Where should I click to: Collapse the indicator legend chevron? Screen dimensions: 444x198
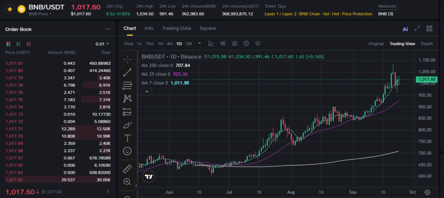[147, 92]
